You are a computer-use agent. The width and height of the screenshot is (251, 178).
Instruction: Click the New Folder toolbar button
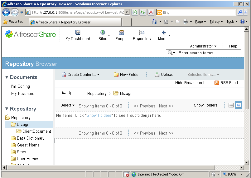(127, 75)
